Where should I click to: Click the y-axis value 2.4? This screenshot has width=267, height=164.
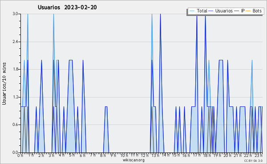pyautogui.click(x=15, y=42)
